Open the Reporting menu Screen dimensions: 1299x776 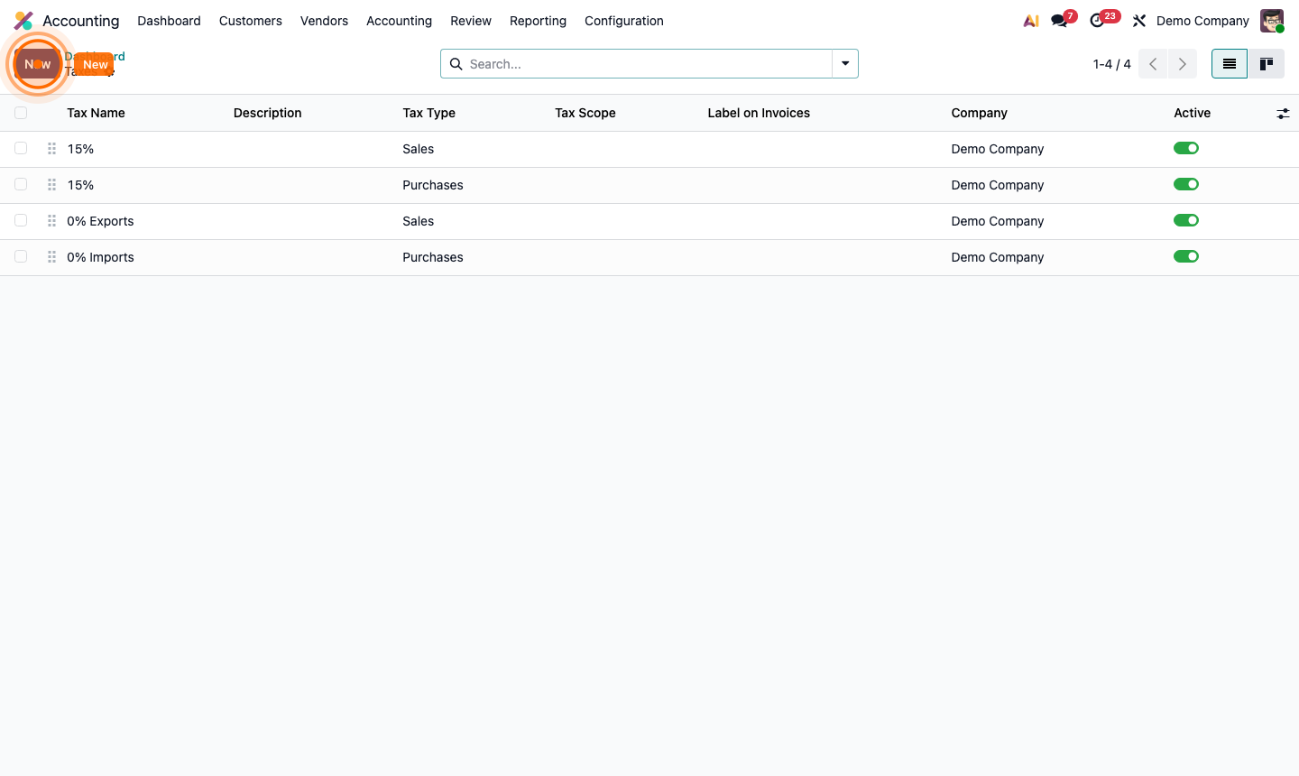pyautogui.click(x=538, y=20)
